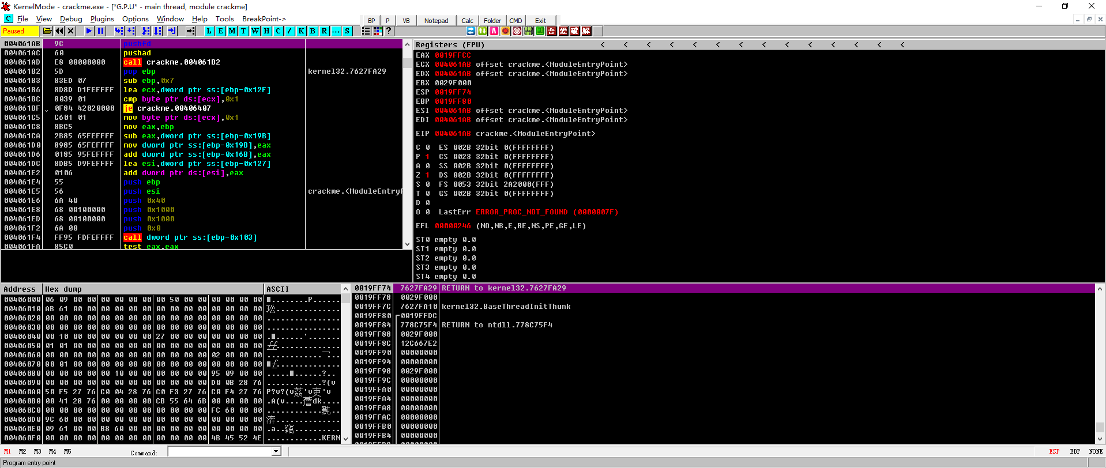Viewport: 1106px width, 468px height.
Task: Open Breakpoints window with B
Action: pos(313,31)
